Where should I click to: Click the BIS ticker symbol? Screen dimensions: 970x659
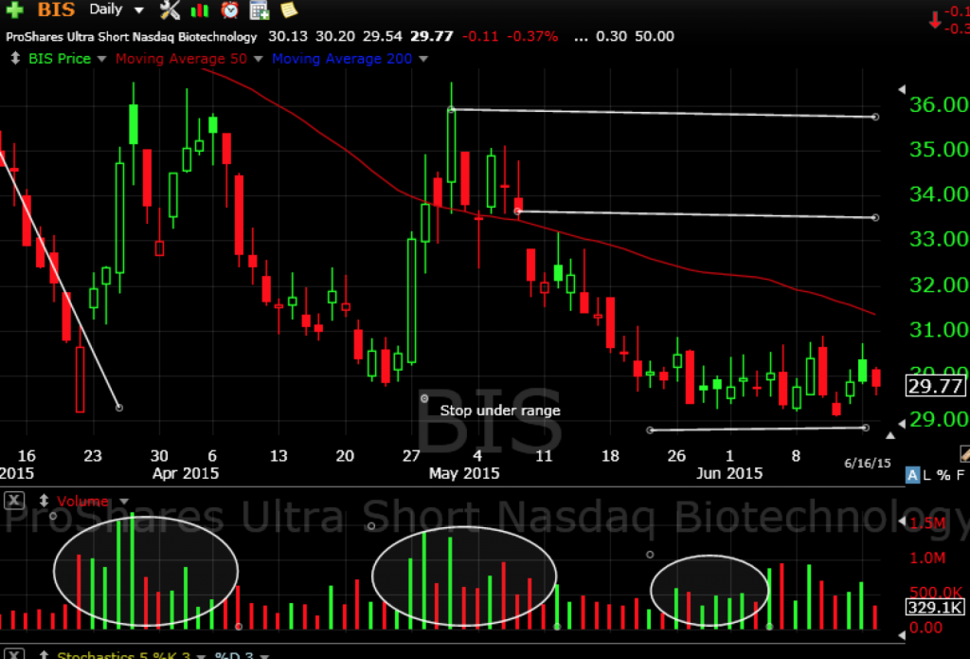56,9
